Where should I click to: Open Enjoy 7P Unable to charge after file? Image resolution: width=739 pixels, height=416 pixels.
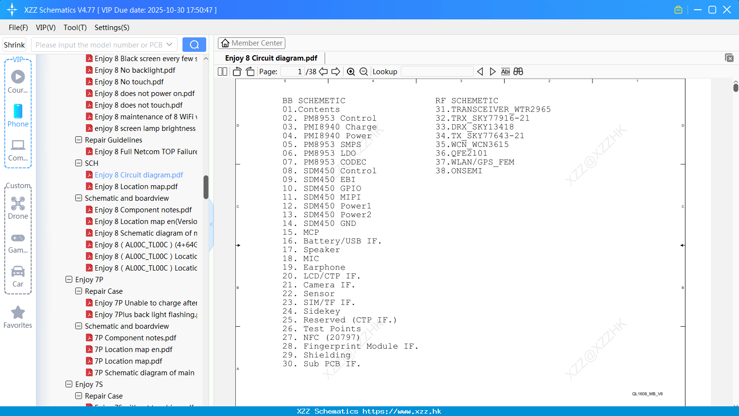pyautogui.click(x=146, y=303)
